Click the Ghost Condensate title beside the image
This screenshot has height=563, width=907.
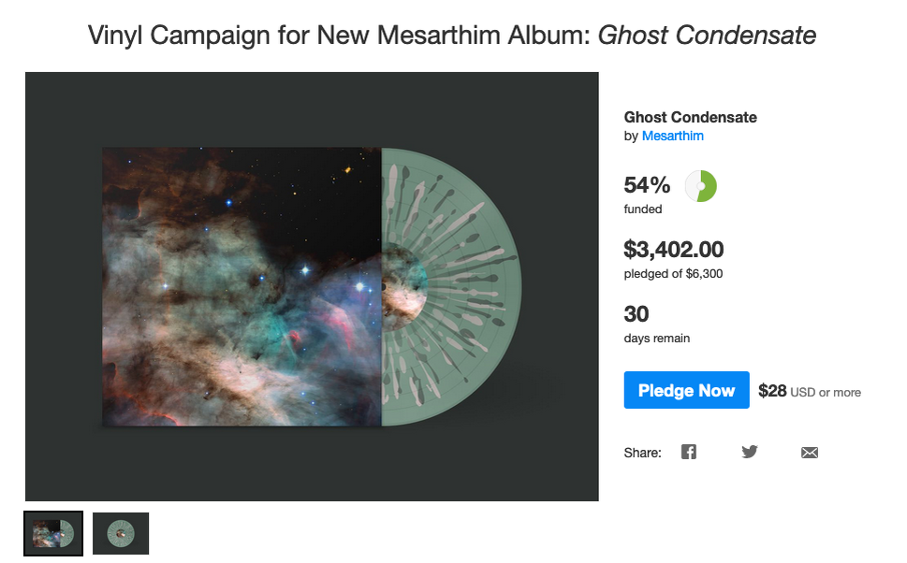pos(690,117)
